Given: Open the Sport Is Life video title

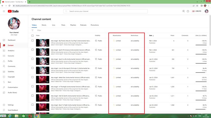Looking at the screenshot, I should tap(71, 59).
